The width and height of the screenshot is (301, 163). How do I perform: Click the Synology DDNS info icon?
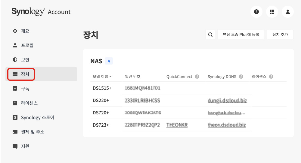click(x=241, y=77)
